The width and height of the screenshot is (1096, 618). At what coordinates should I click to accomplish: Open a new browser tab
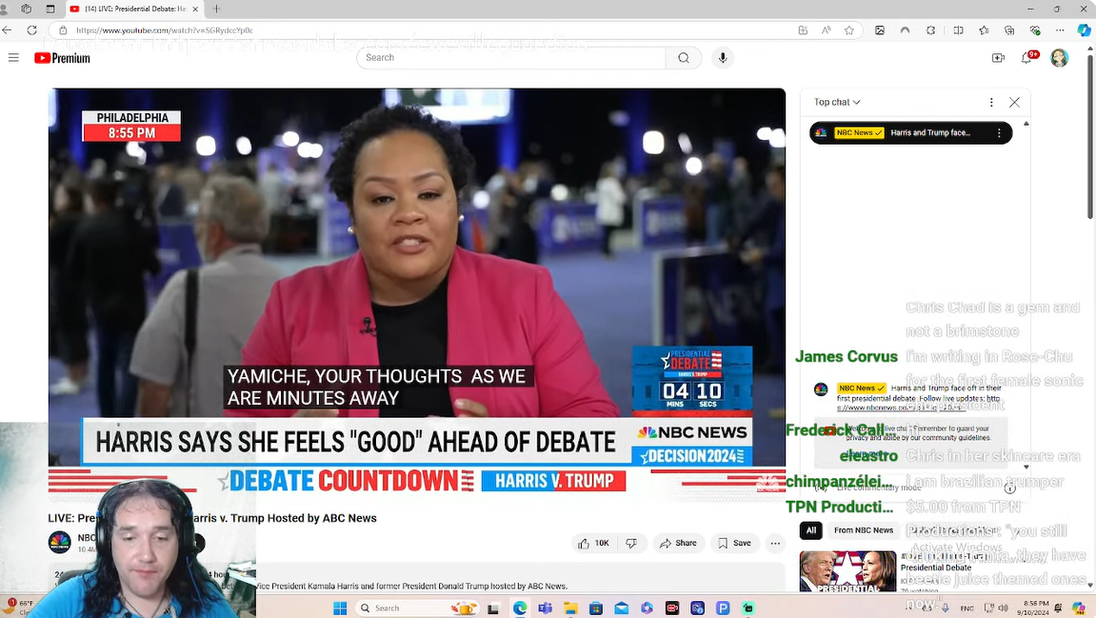217,10
